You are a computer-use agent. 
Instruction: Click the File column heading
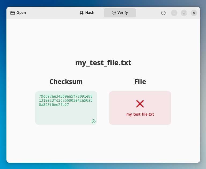coord(140,82)
